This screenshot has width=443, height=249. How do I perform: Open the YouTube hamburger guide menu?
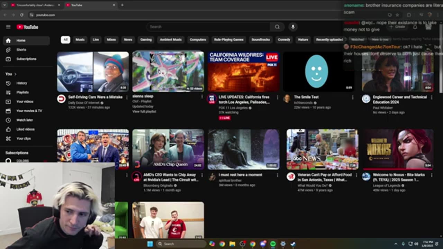pyautogui.click(x=8, y=27)
